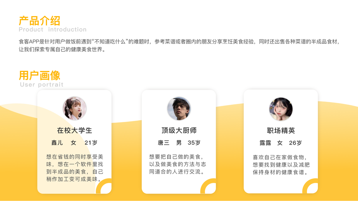Click the yellow ring icon on 在校大学生 card
The width and height of the screenshot is (358, 201).
[x=104, y=186]
